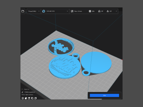Switch to the 3D view cube icon
143x107 pixels.
coord(23,98)
